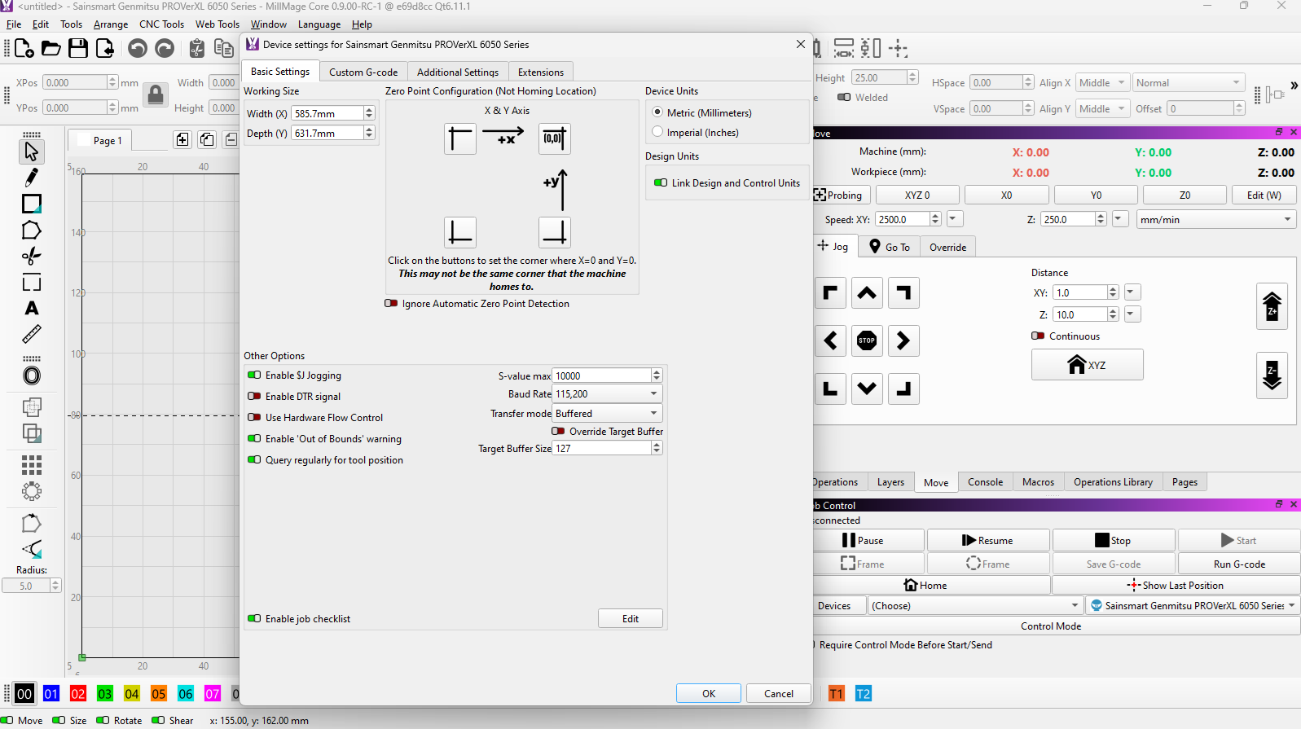
Task: Click the XYZ 0 button
Action: (x=917, y=195)
